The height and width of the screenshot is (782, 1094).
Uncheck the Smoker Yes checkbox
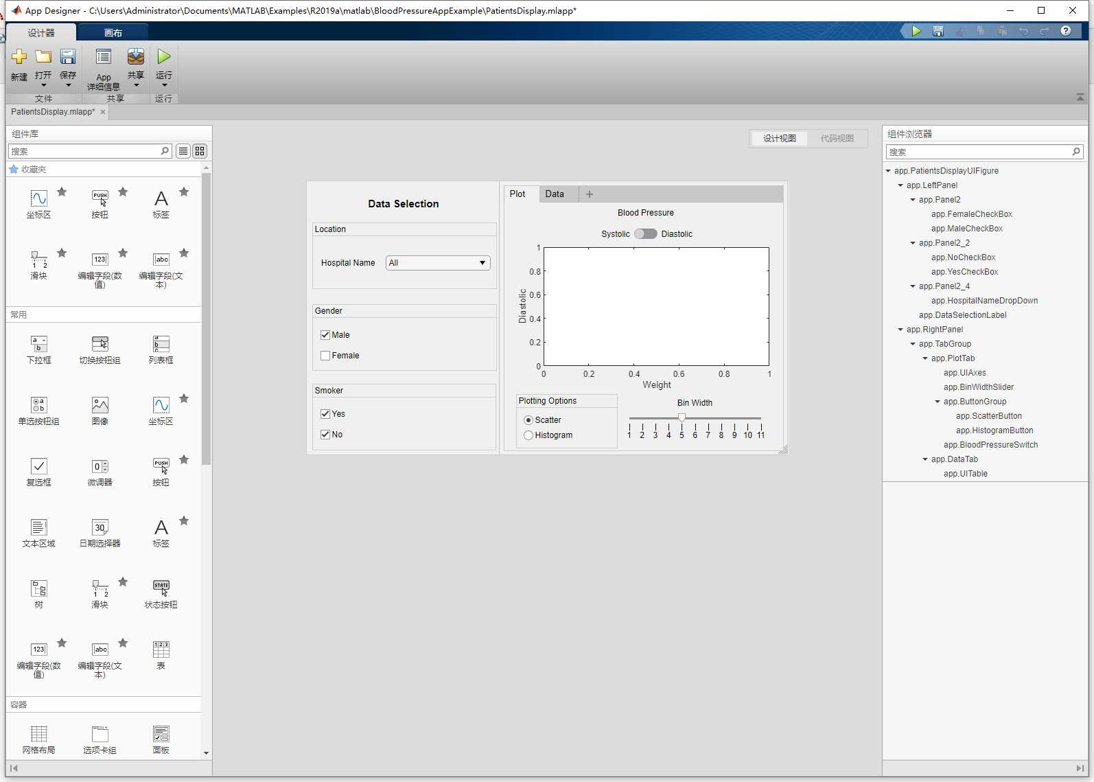(x=325, y=414)
